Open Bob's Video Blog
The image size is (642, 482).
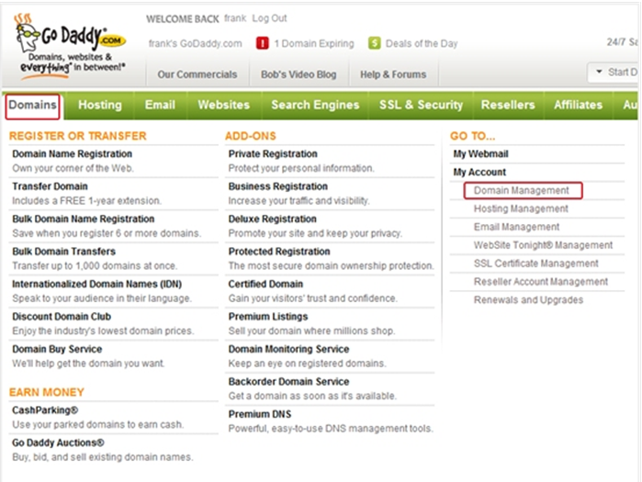[298, 74]
